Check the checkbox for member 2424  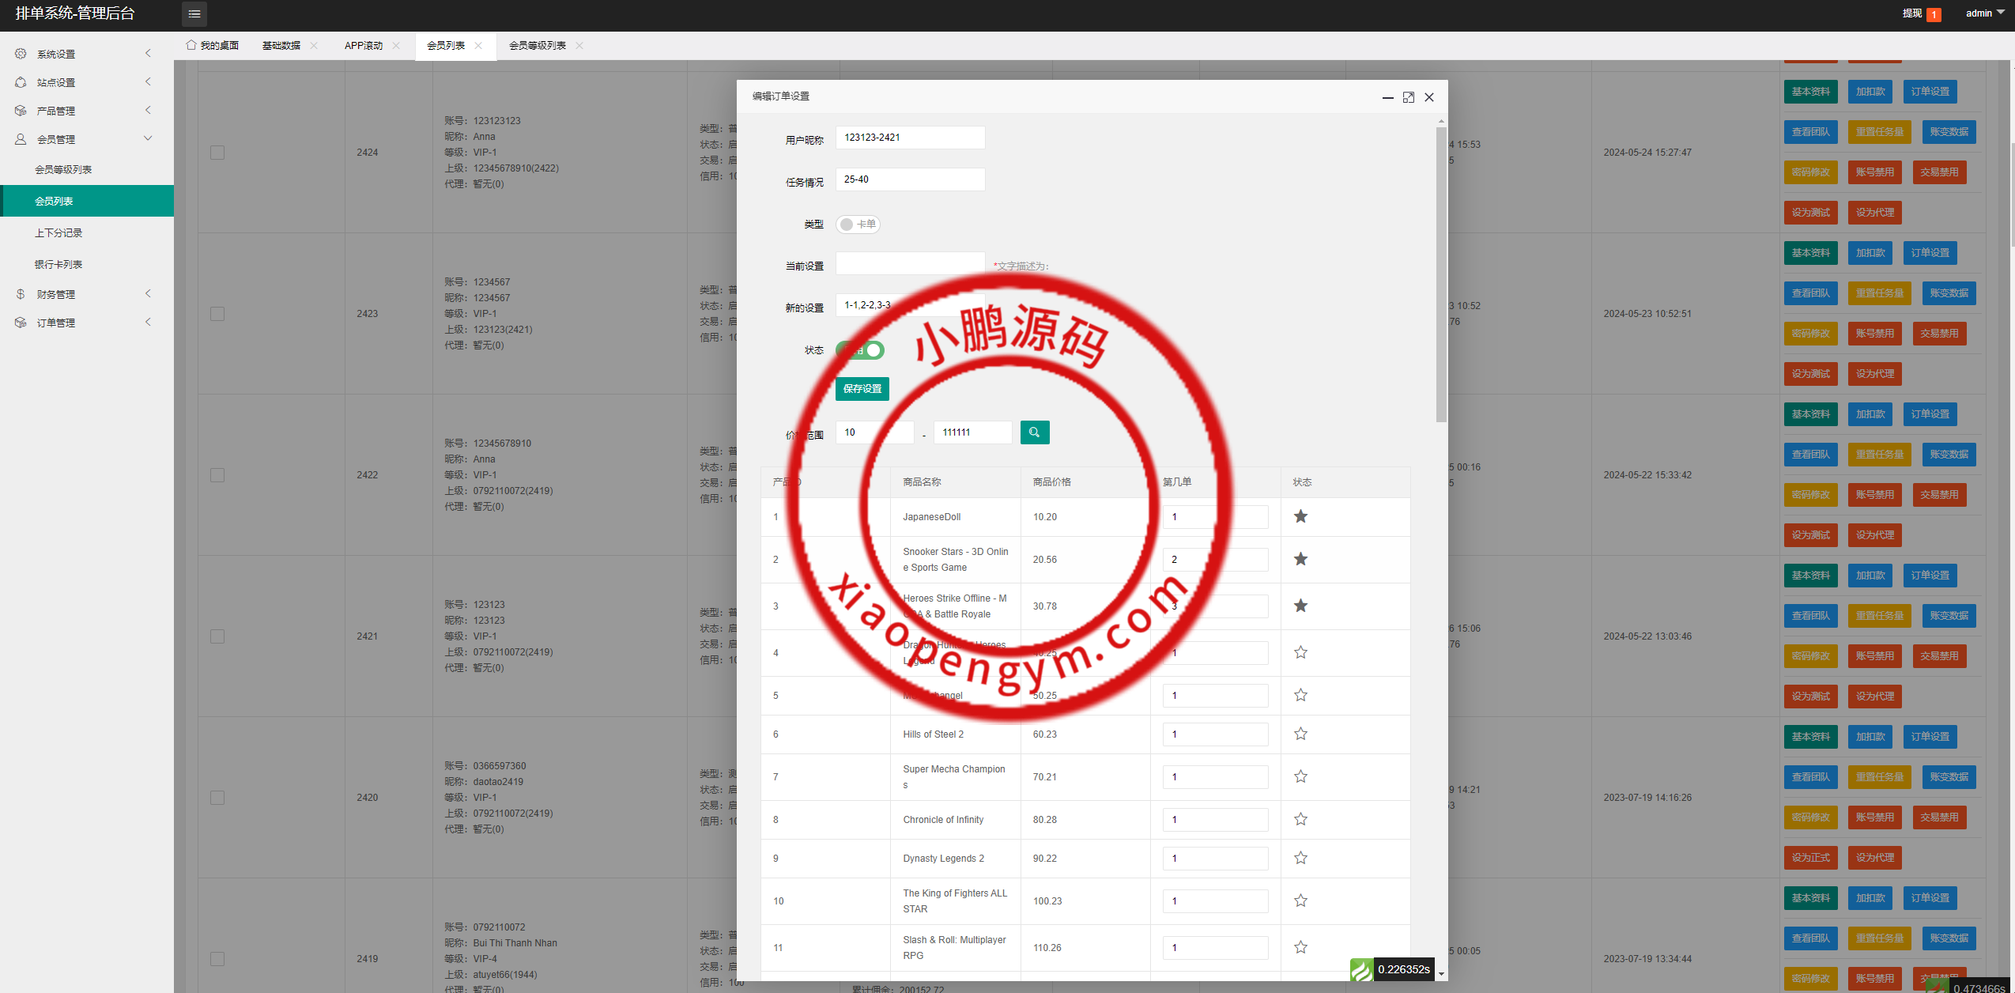coord(217,153)
